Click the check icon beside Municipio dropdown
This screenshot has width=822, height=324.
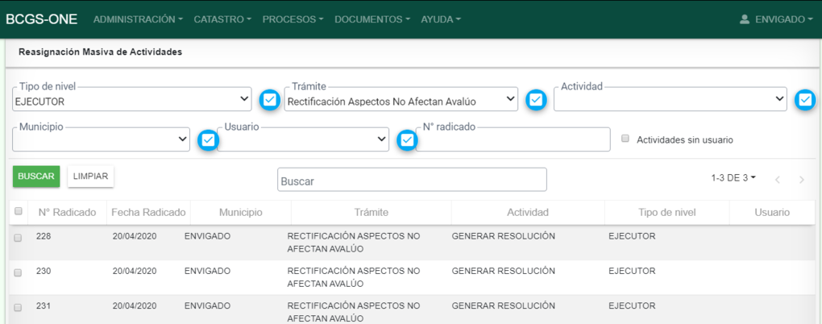pos(209,140)
